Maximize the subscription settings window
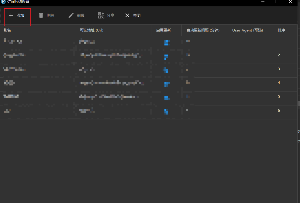Image resolution: width=300 pixels, height=203 pixels. 276,2
